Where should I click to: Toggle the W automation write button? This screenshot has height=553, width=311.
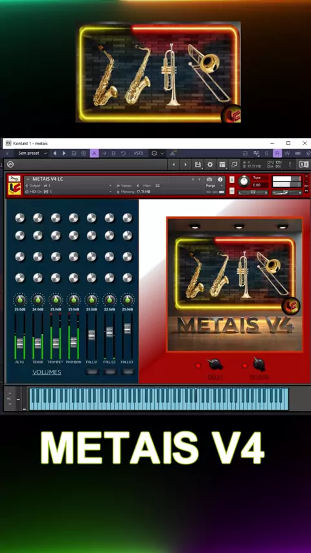point(287,153)
